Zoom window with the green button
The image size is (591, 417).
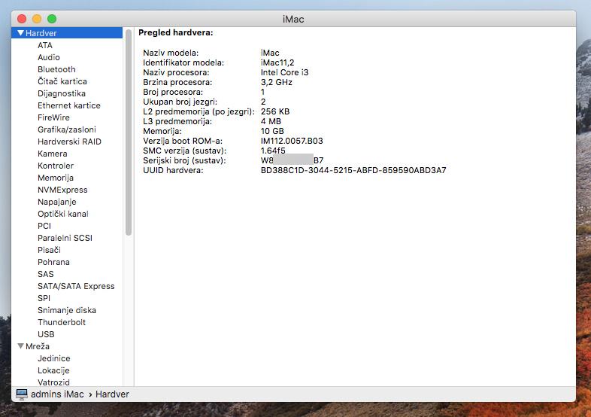[52, 19]
